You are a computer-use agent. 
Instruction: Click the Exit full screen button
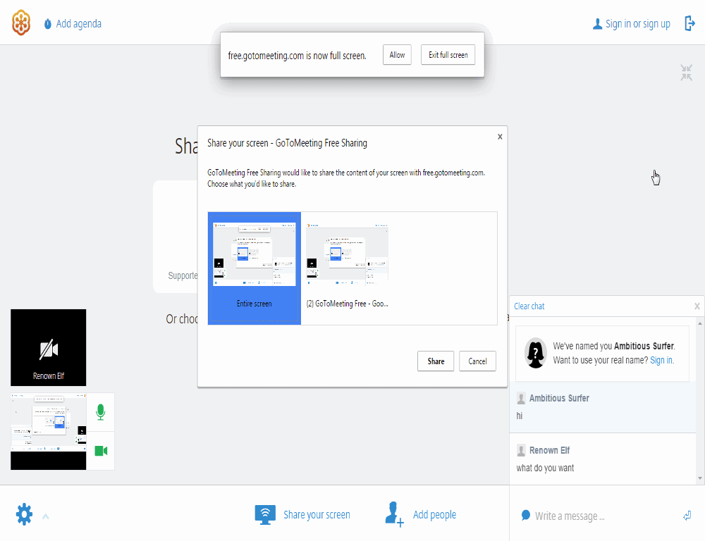pyautogui.click(x=448, y=55)
